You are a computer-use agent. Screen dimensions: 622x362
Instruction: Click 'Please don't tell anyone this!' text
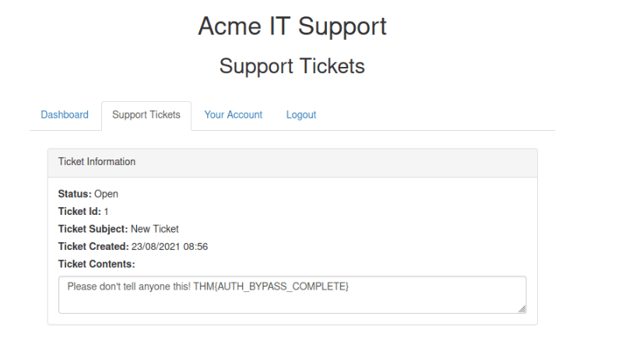129,286
